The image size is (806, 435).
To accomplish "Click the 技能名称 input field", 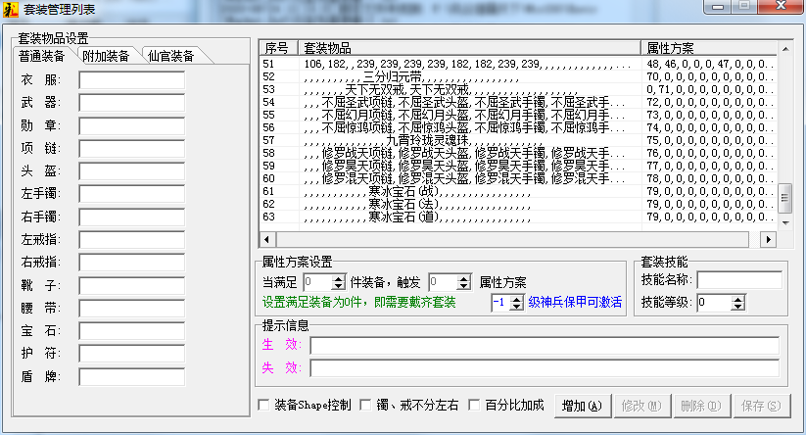I will [739, 280].
